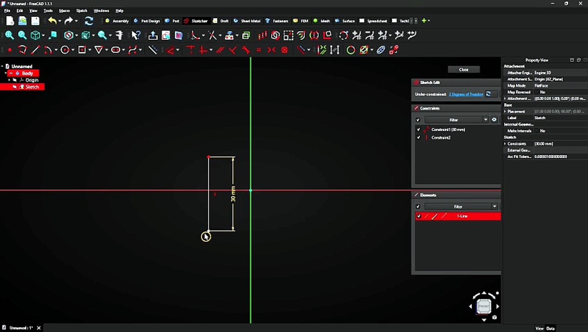Click the navigation cube FRONT face

tap(484, 306)
